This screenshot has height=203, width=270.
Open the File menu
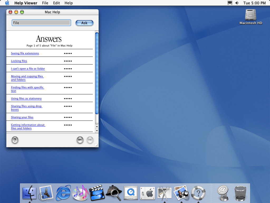(45, 3)
